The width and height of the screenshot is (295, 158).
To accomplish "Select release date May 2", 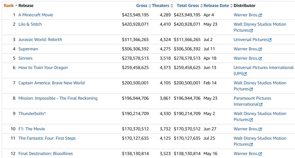I will (x=209, y=114).
